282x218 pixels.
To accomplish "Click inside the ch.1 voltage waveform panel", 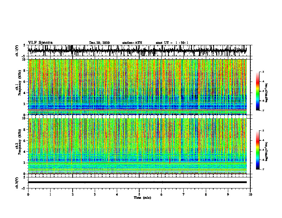I will tap(139, 51).
